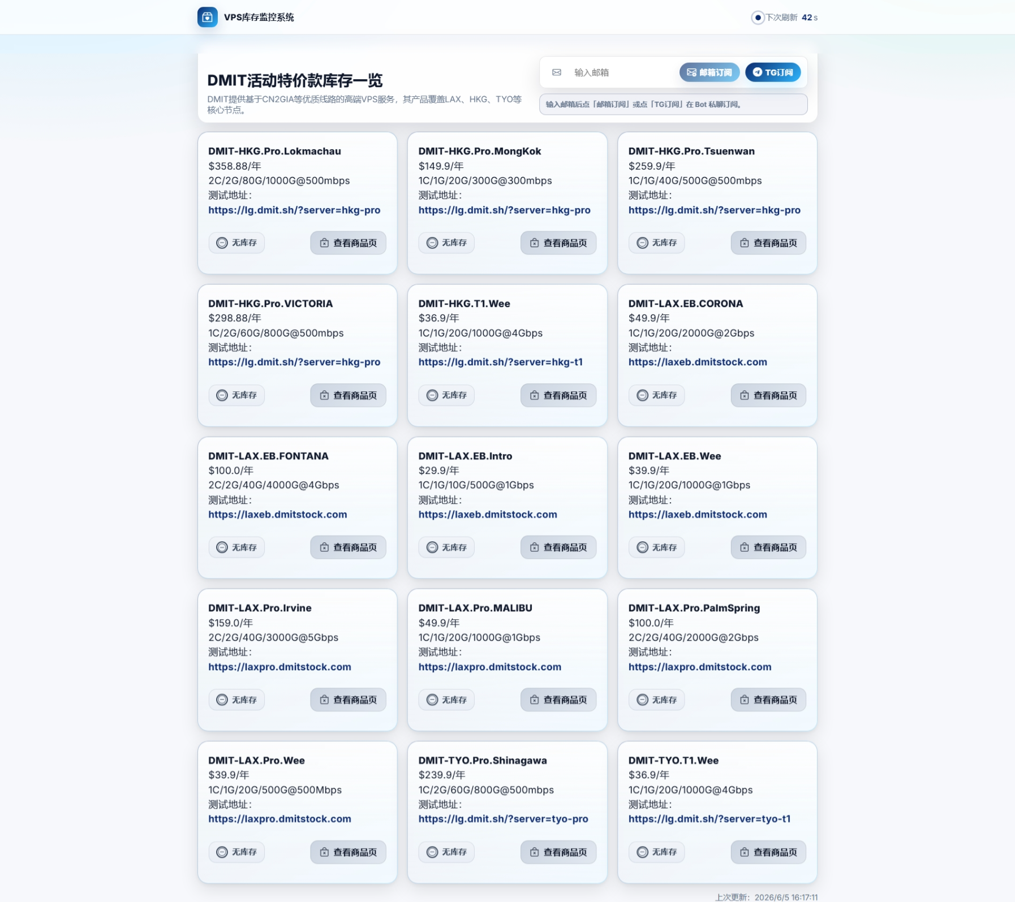Open 查看商品页 for DMIT-HKG.Pro.Tsuenwan
This screenshot has width=1015, height=902.
coord(768,243)
